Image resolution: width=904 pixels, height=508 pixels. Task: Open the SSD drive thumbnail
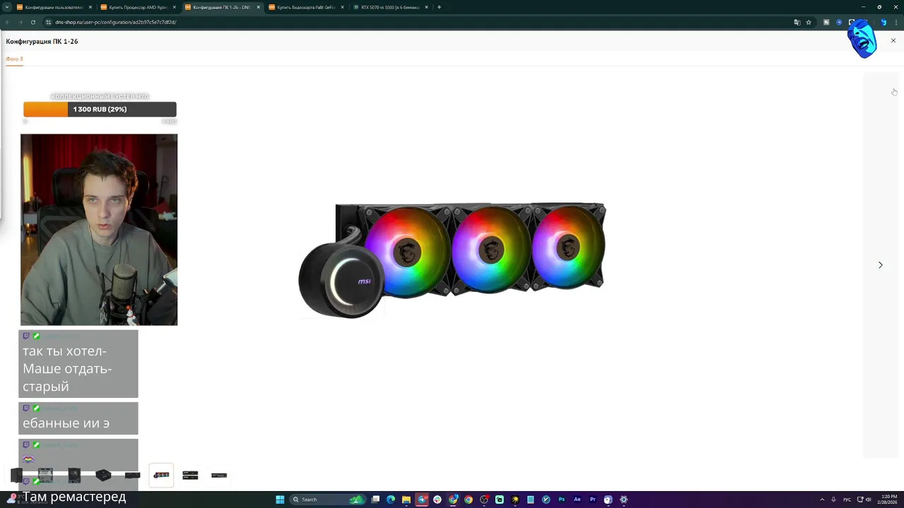(x=219, y=475)
